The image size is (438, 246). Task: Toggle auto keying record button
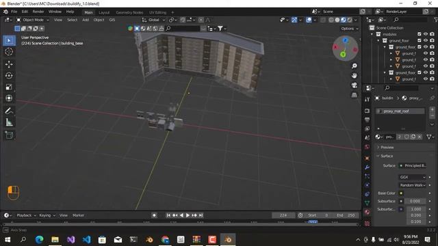click(x=154, y=215)
